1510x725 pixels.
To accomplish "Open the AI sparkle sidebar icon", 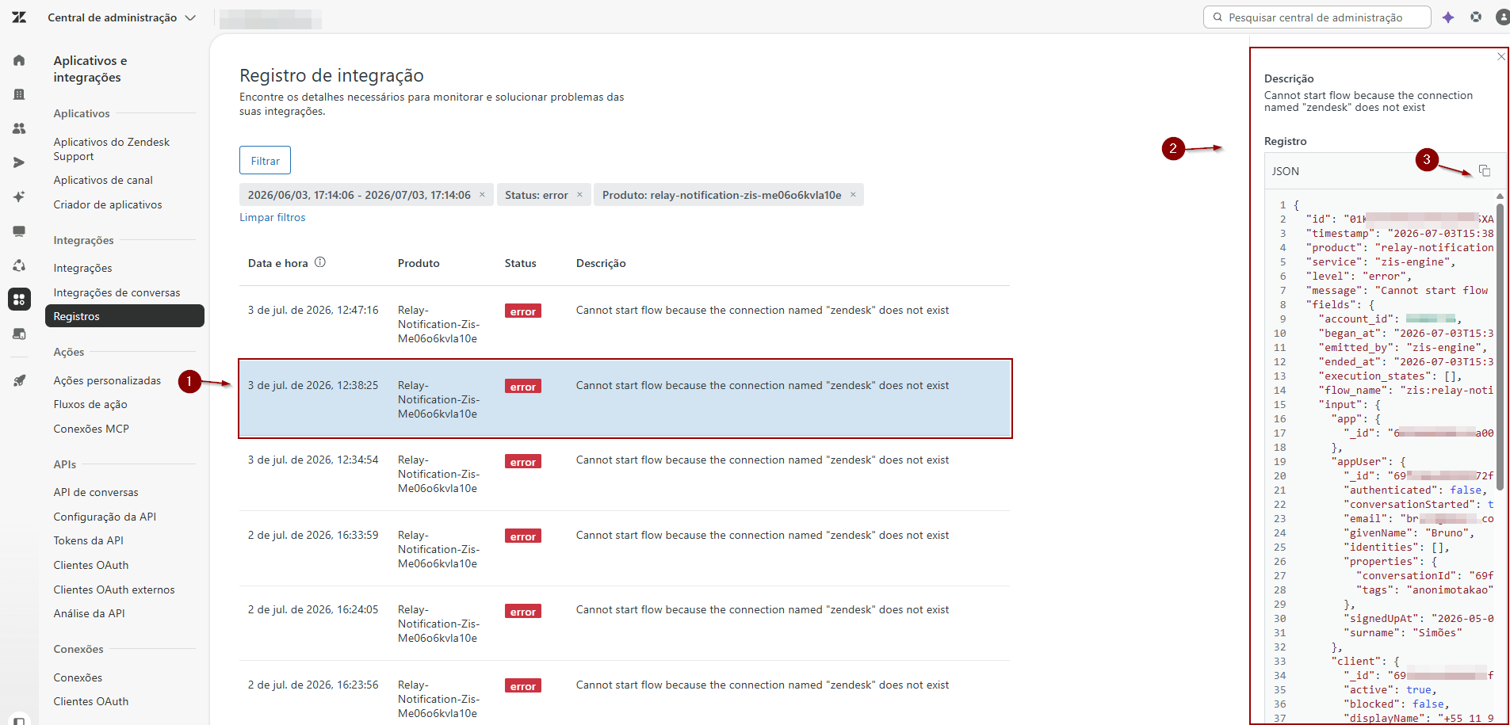I will click(19, 197).
